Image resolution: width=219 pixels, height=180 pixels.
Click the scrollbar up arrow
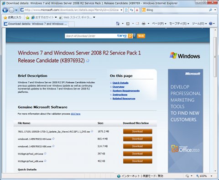pyautogui.click(x=215, y=30)
